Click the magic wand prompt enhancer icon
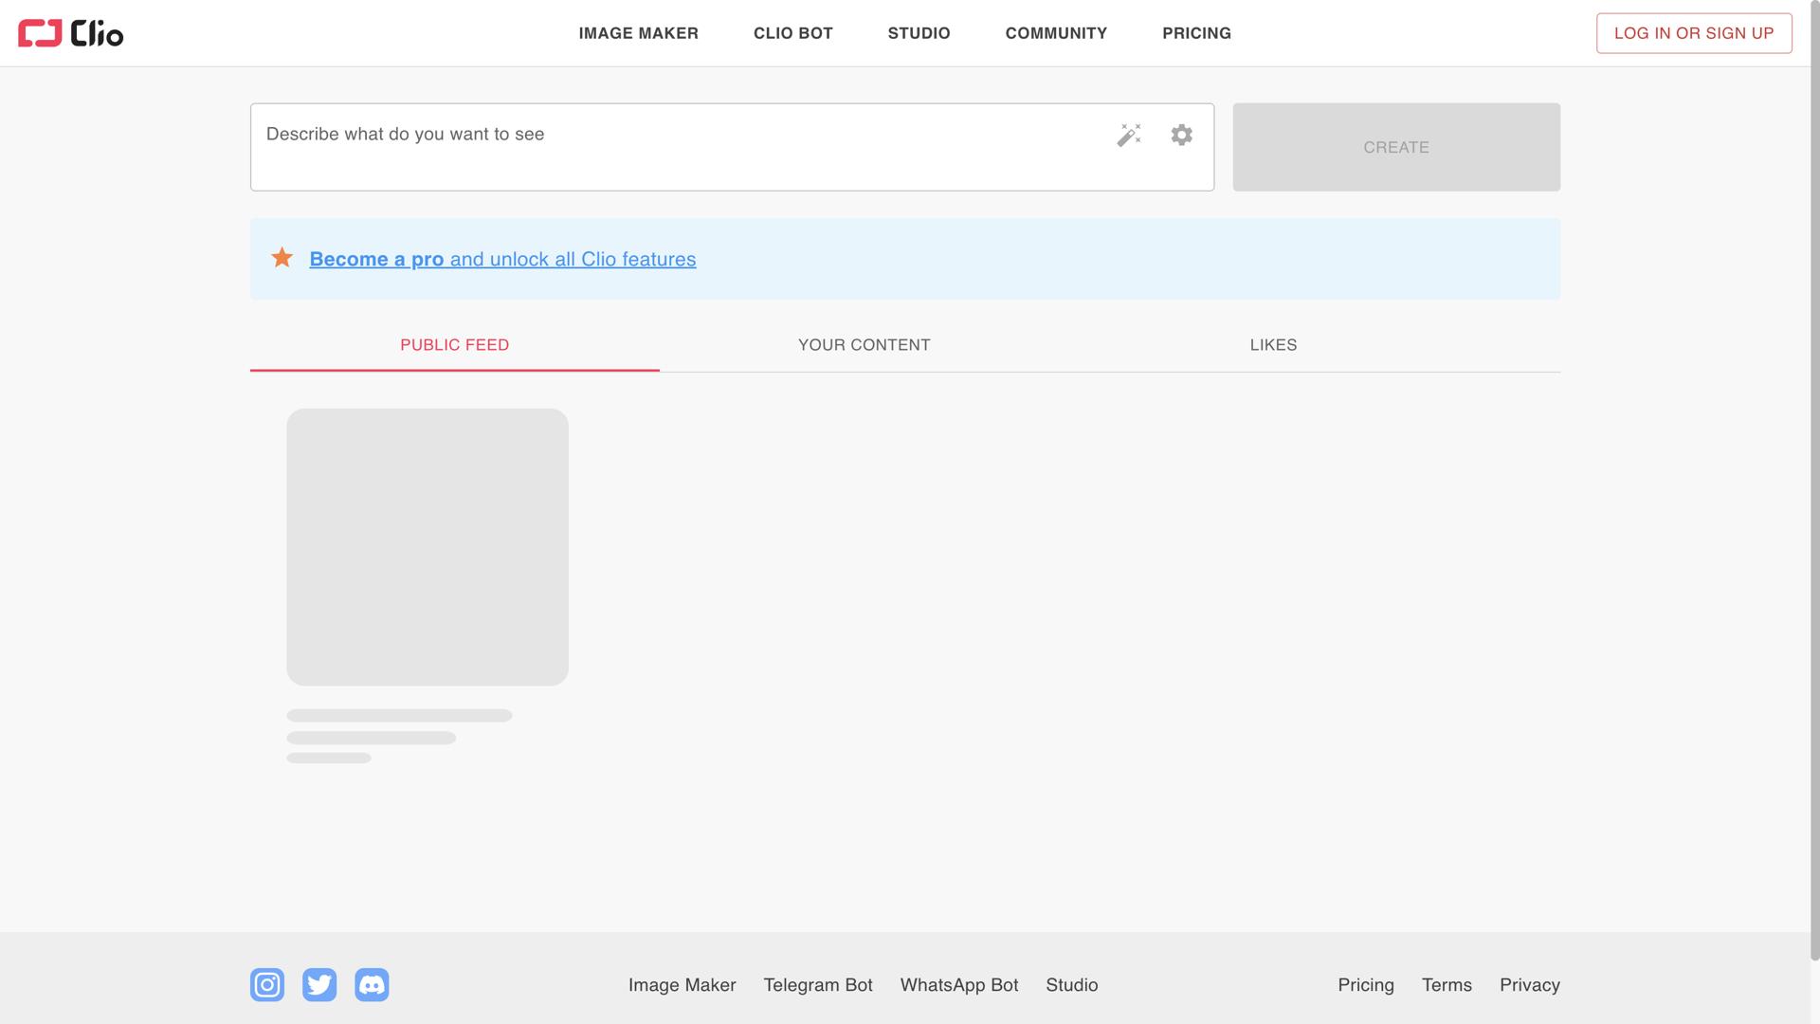This screenshot has width=1820, height=1024. point(1128,135)
